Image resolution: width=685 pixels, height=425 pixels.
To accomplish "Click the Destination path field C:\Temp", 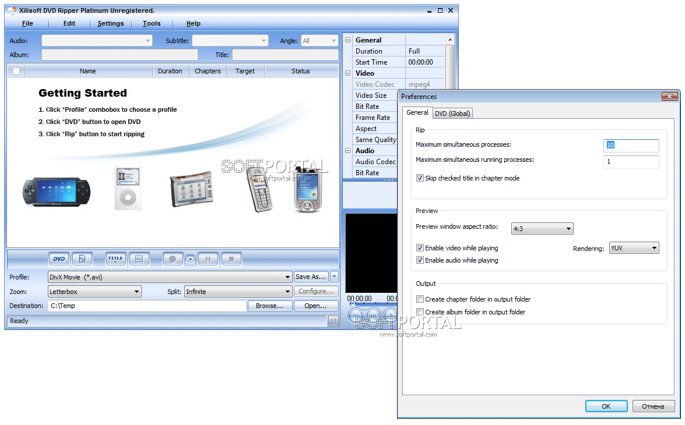I will (x=147, y=306).
